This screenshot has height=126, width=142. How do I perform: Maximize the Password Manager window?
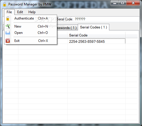(122, 3)
